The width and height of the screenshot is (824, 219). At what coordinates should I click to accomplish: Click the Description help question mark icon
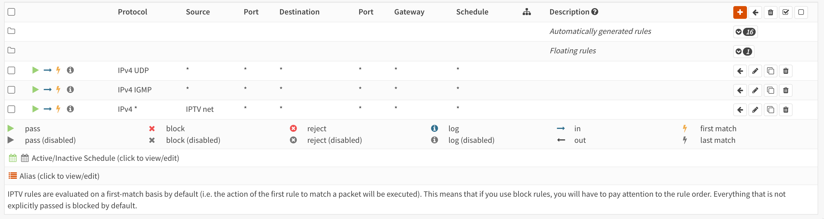[595, 12]
